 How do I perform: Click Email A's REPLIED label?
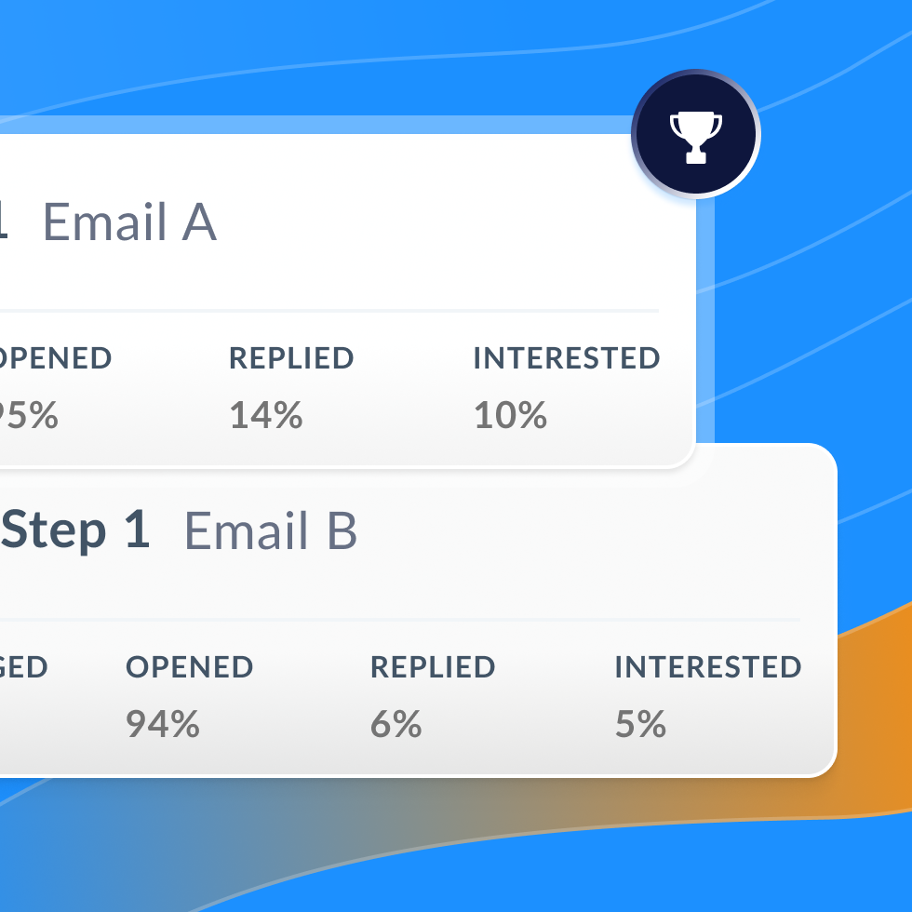(x=291, y=358)
